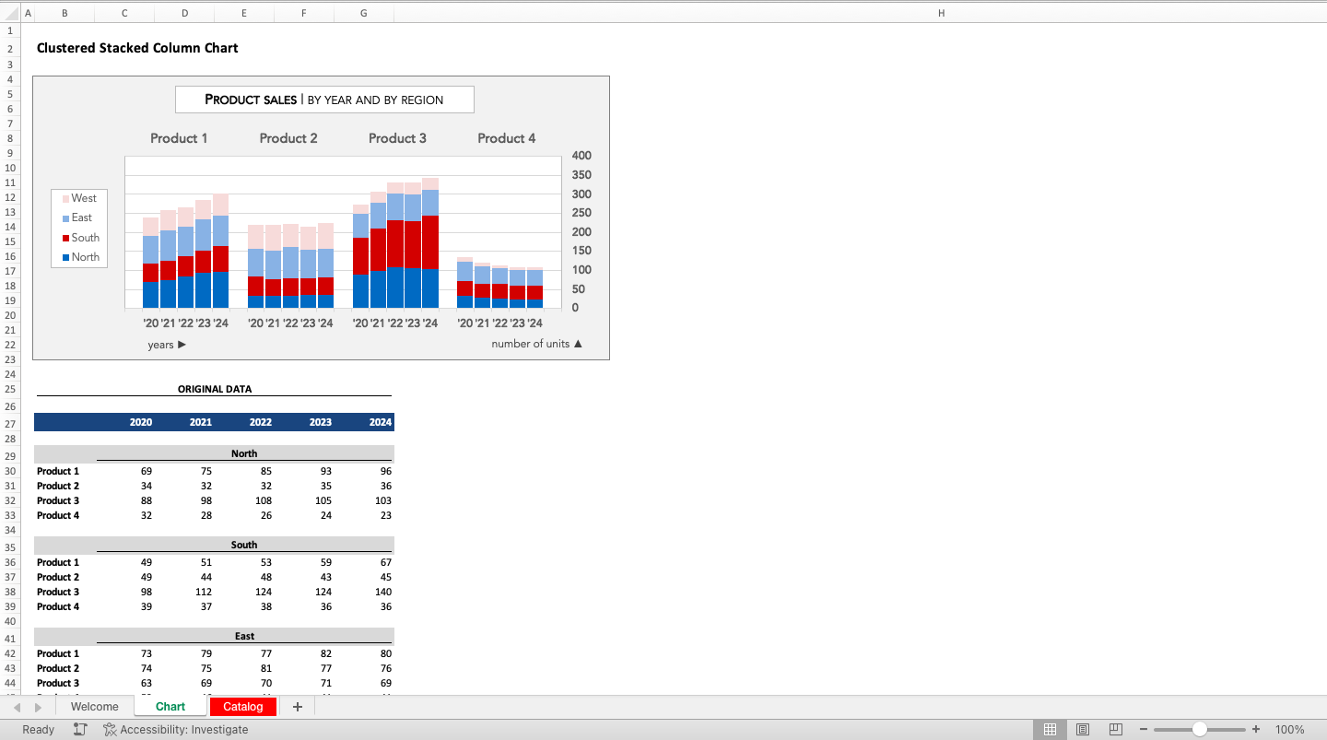Image resolution: width=1327 pixels, height=740 pixels.
Task: Select row 27 by its header
Action: click(x=10, y=422)
